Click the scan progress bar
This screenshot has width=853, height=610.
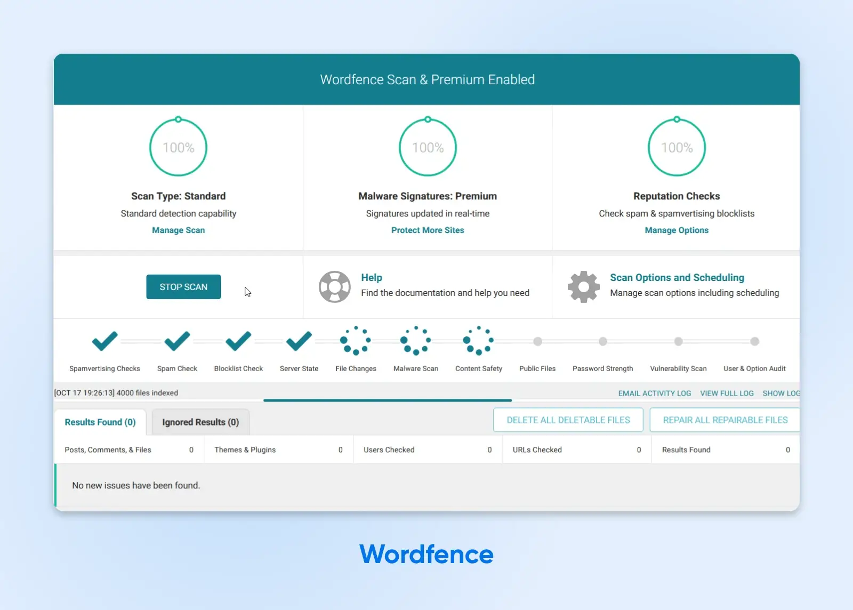pos(426,400)
